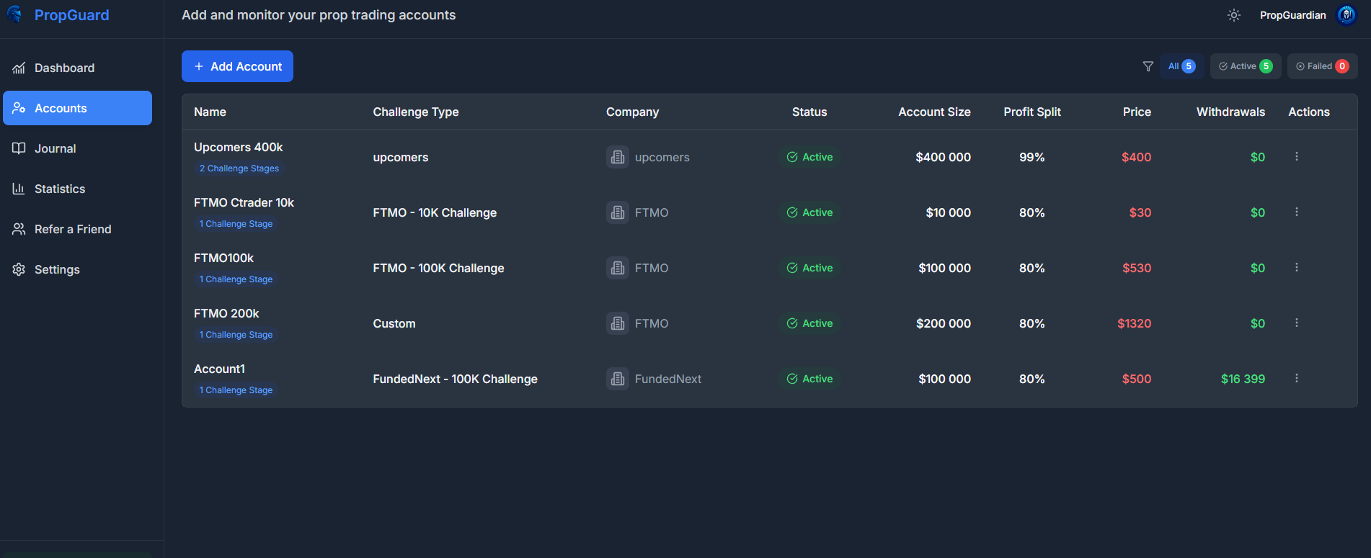1371x558 pixels.
Task: Select the Accounts sidebar item
Action: (77, 108)
